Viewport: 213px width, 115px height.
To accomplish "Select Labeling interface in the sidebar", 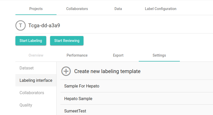I will 36,81.
